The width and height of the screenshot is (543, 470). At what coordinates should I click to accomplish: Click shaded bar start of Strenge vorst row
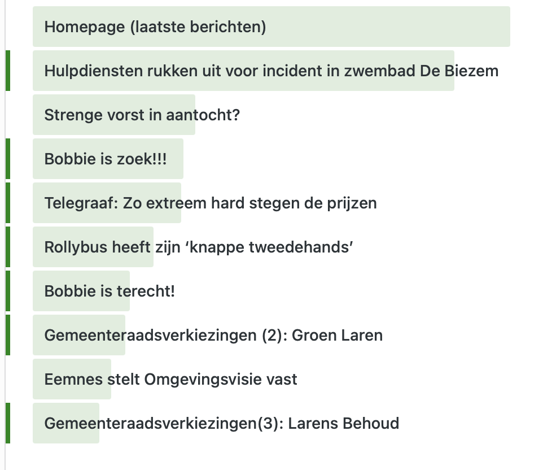click(x=38, y=115)
